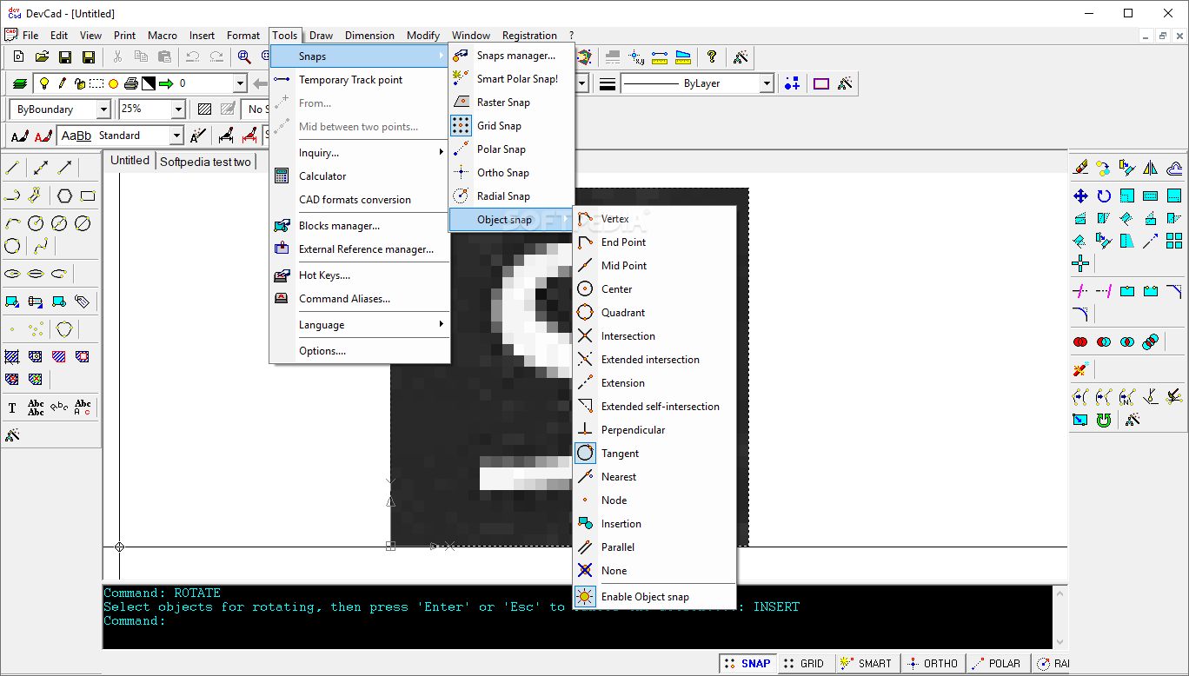
Task: Toggle SMART in the status bar
Action: pos(867,663)
